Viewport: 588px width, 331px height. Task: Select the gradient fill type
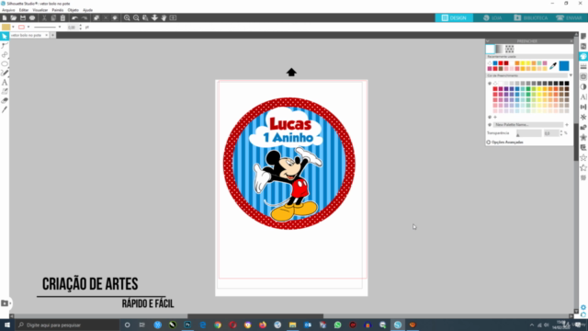pos(500,49)
